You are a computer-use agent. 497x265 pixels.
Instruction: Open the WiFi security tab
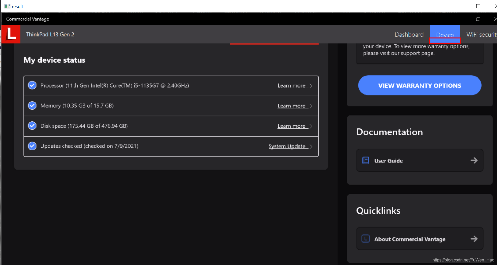click(481, 35)
